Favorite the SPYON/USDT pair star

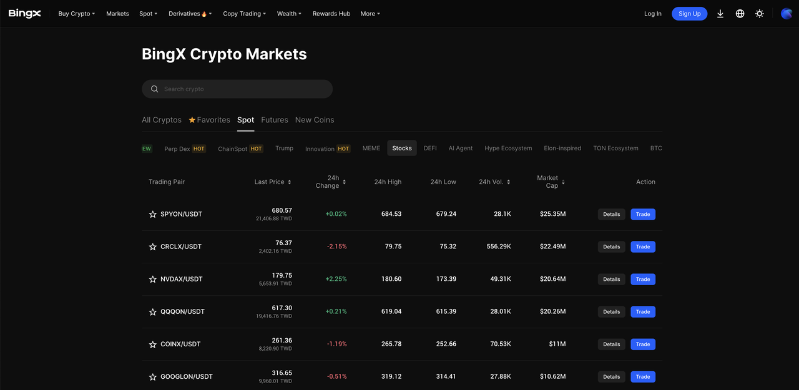[x=153, y=214]
